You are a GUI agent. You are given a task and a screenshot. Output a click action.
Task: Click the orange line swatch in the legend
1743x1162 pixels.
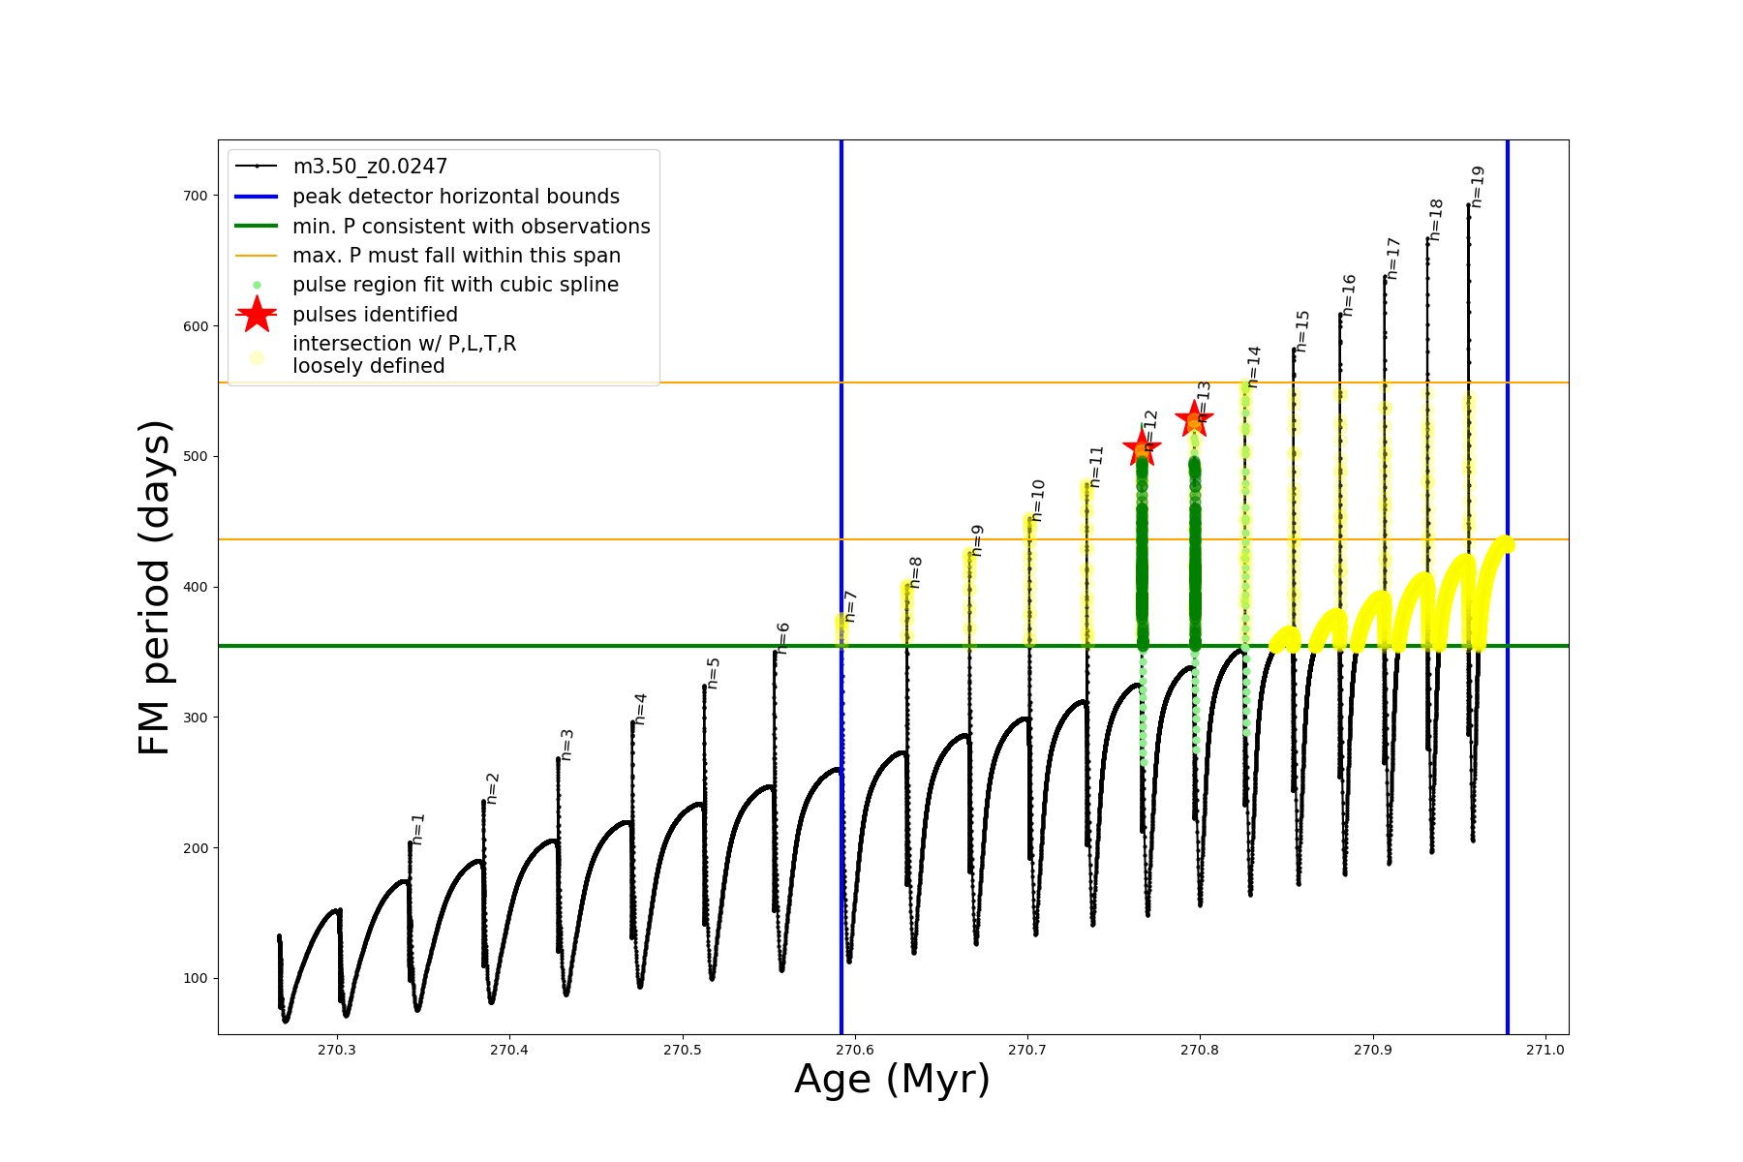pyautogui.click(x=257, y=256)
